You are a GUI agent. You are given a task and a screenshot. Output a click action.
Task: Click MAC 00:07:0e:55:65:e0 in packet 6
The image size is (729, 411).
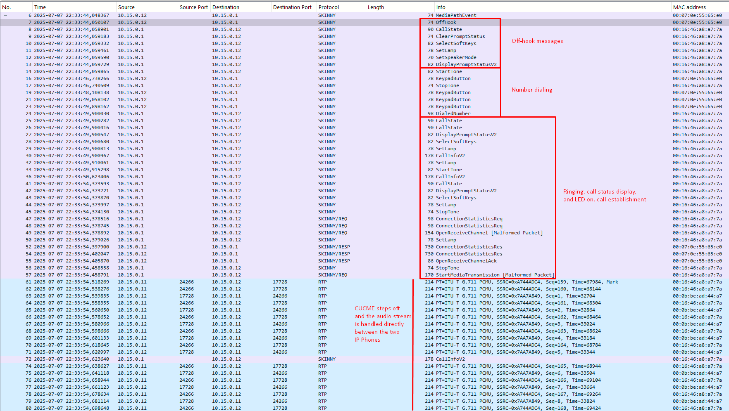click(697, 15)
